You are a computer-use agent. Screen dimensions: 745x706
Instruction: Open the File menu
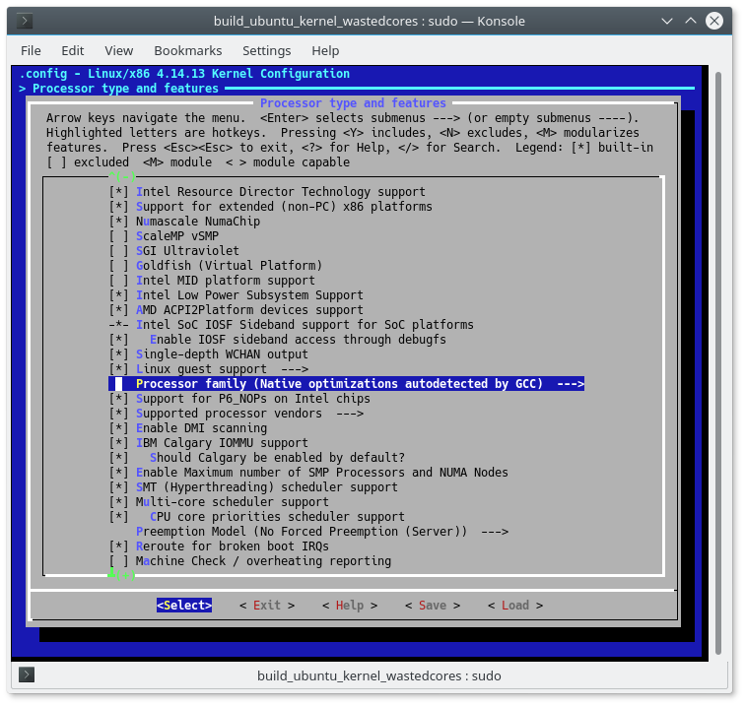pyautogui.click(x=31, y=50)
